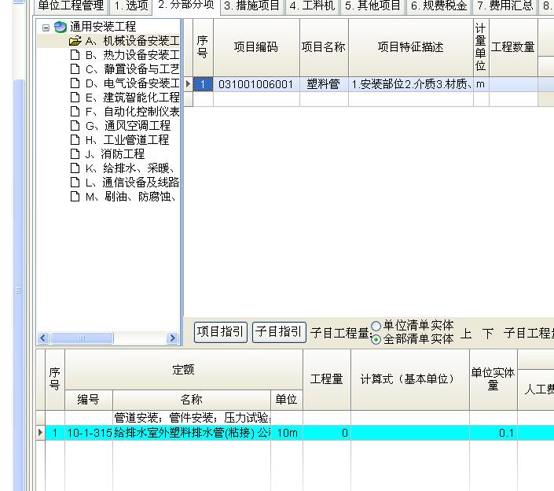Image resolution: width=554 pixels, height=491 pixels.
Task: Select tree item A、机械设备安装工
Action: click(133, 41)
